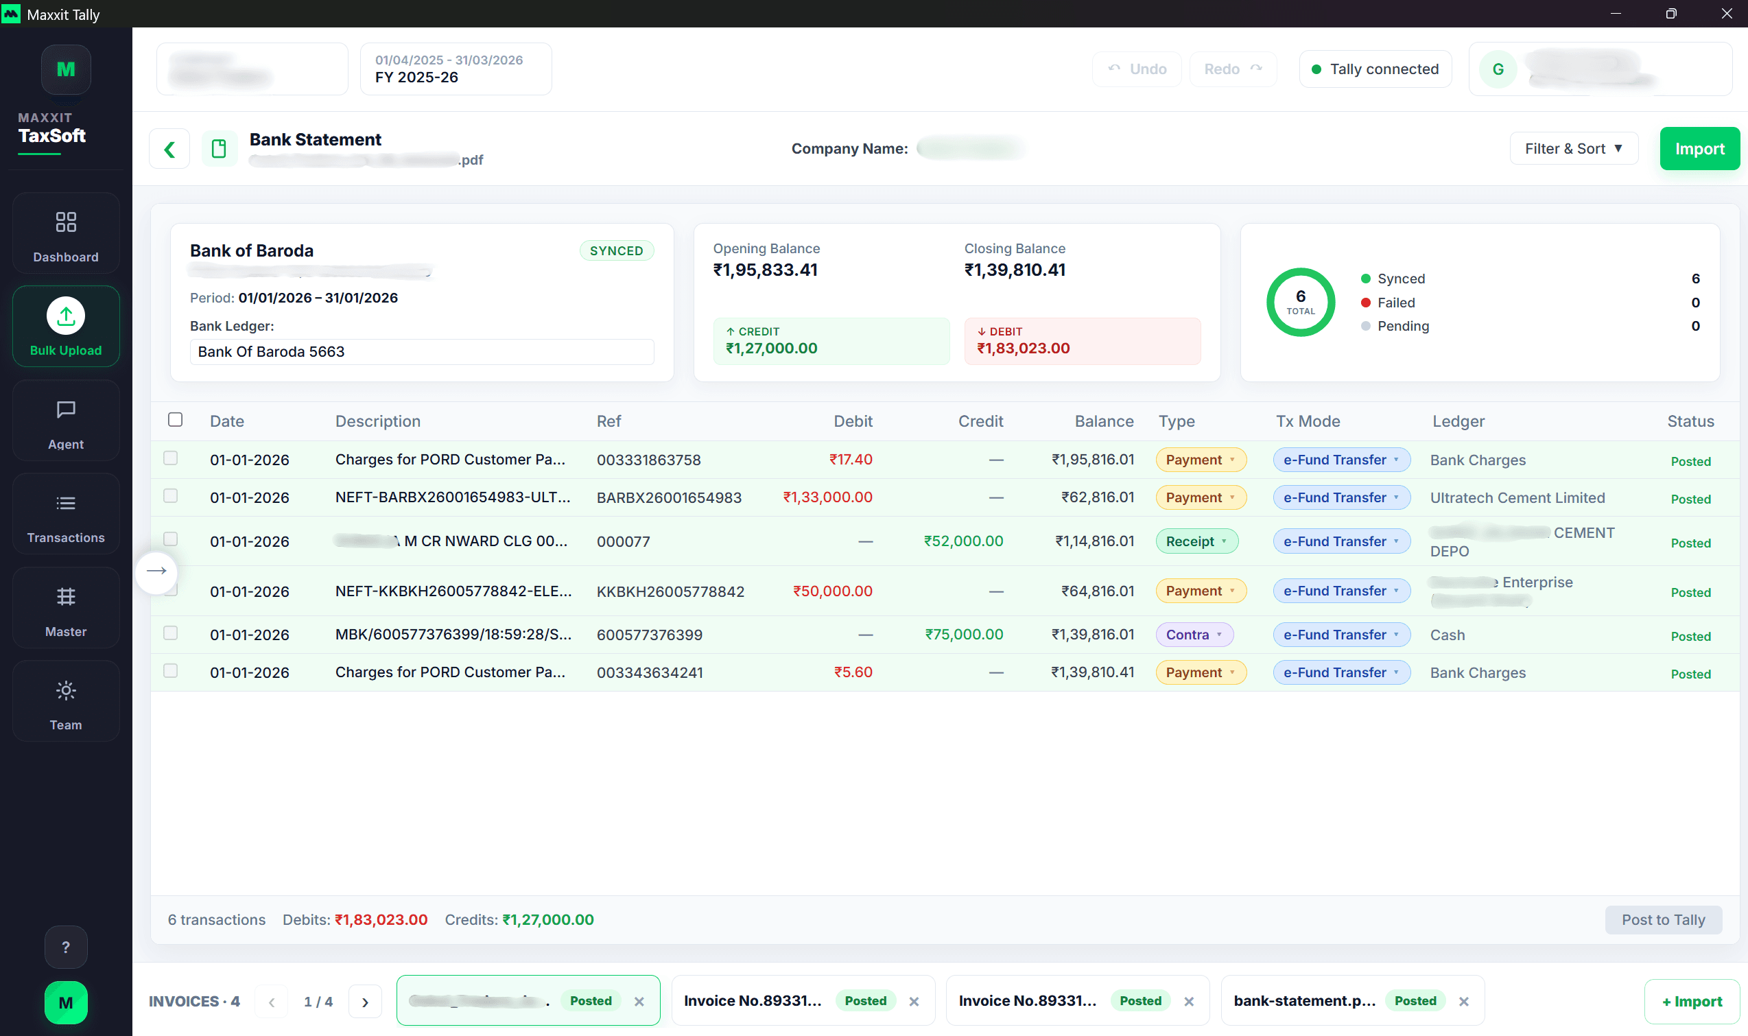The image size is (1748, 1036).
Task: Close the first posted invoice tab
Action: point(639,1001)
